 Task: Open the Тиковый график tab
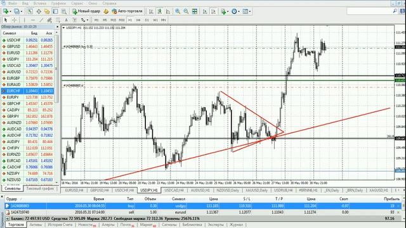pos(40,189)
